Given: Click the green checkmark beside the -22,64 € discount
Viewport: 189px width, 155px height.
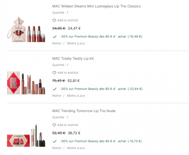Looking at the screenshot, I should point(55,89).
